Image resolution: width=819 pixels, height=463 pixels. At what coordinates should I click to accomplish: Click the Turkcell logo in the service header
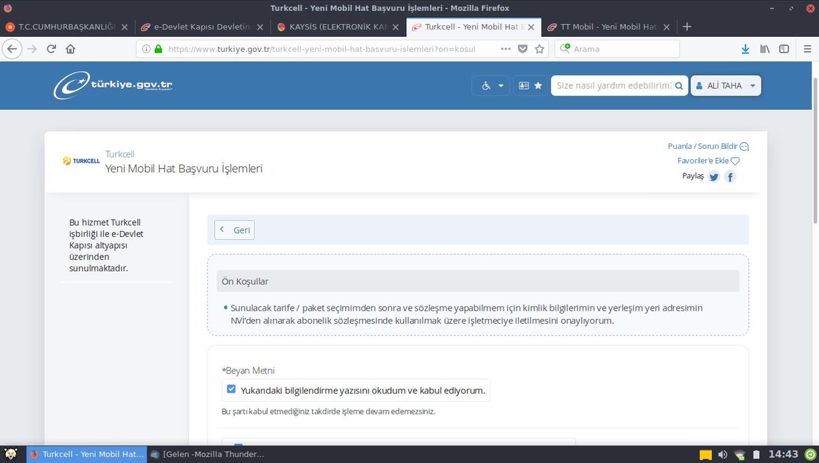[81, 162]
